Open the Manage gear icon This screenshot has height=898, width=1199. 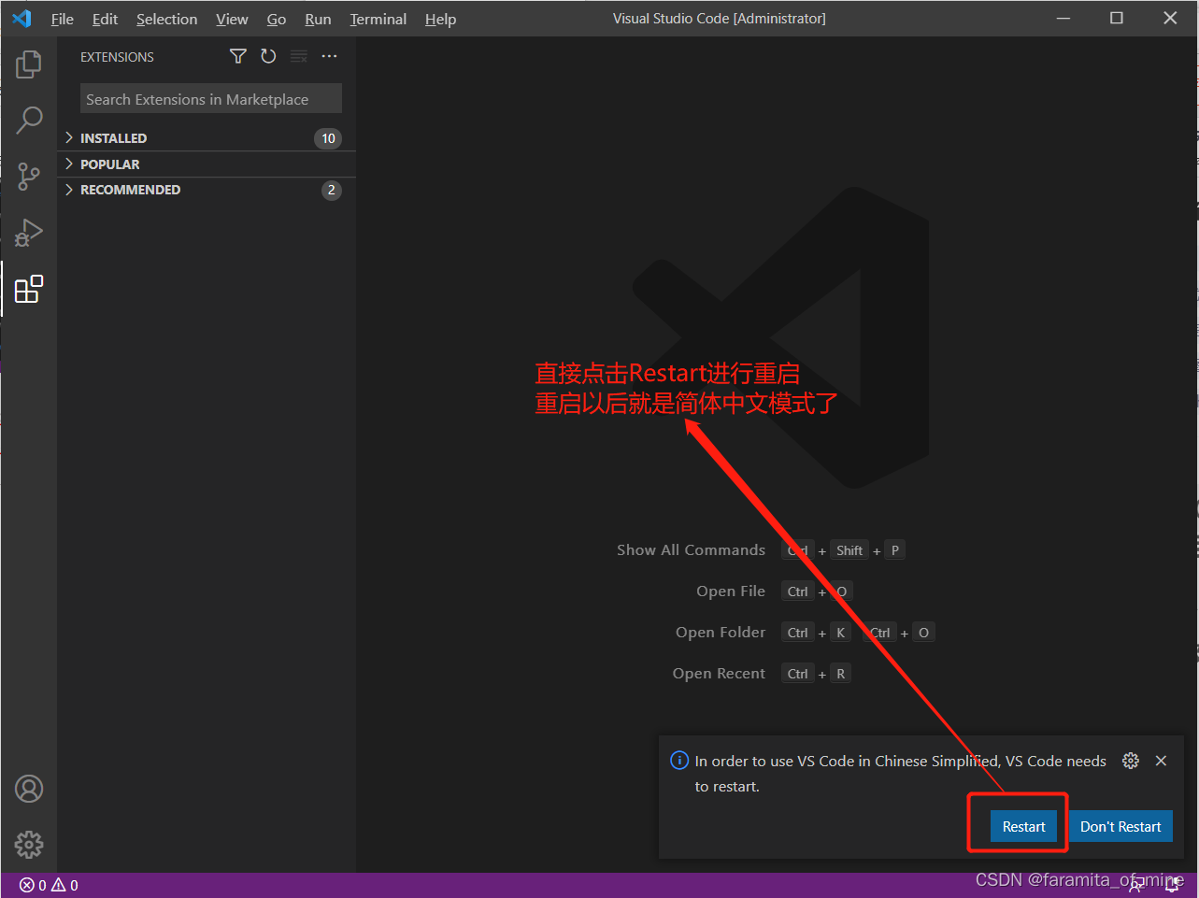click(x=29, y=845)
